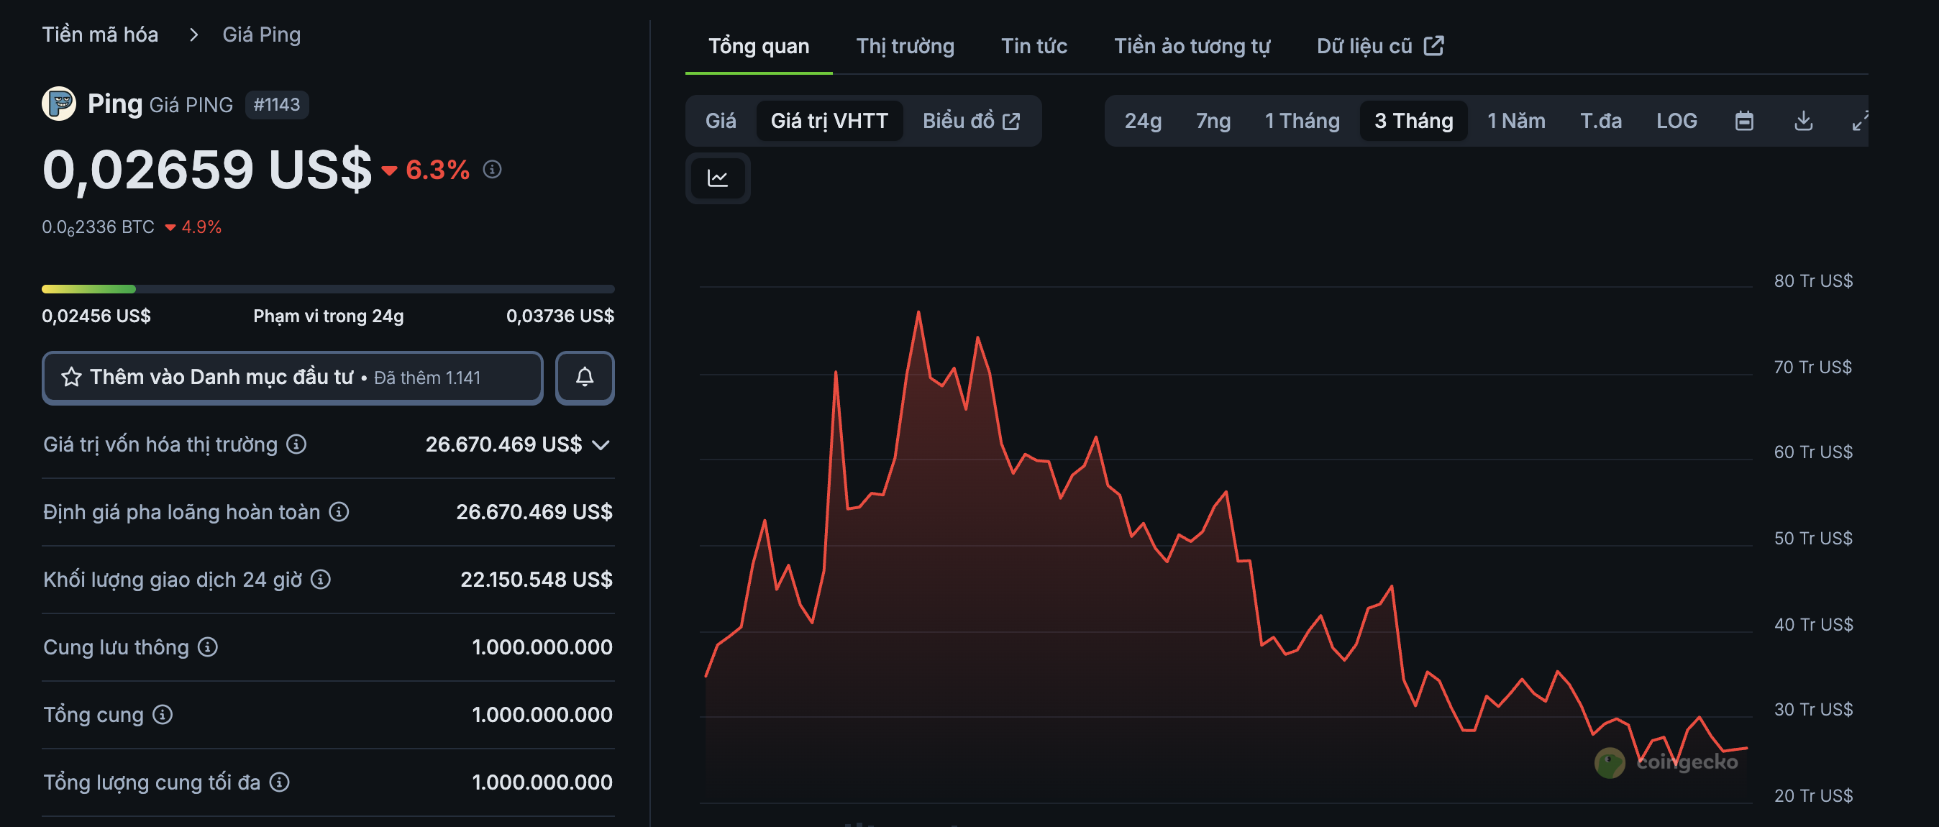Click the star icon on the watchlist button
Image resolution: width=1939 pixels, height=827 pixels.
click(71, 377)
